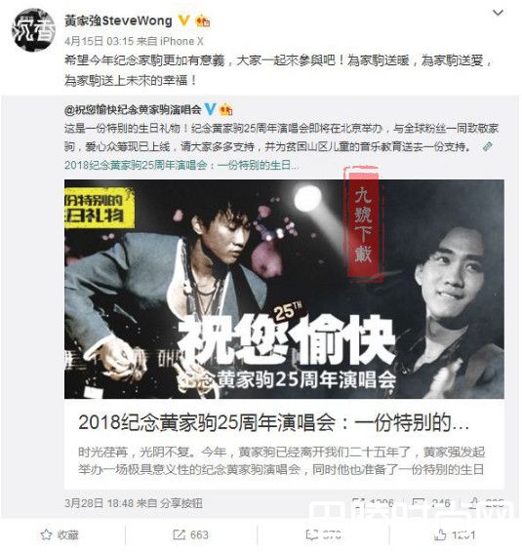The width and height of the screenshot is (522, 552).
Task: Open article title 2018纪念黄家驹25周年演唱会
Action: pyautogui.click(x=273, y=422)
